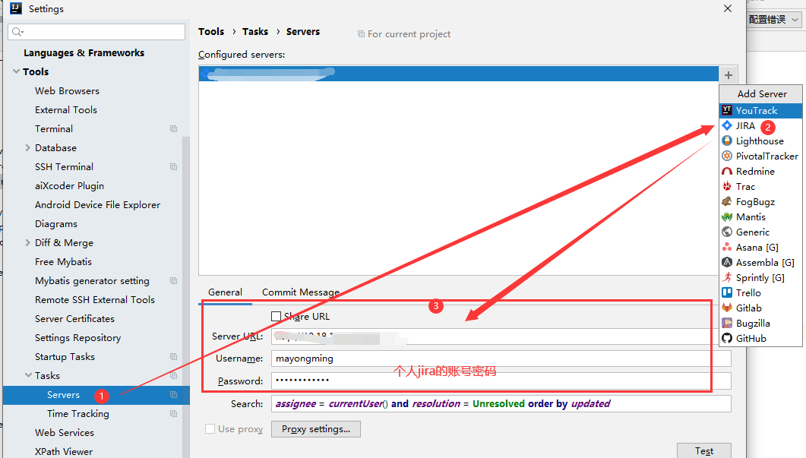
Task: Click the YouTrack icon in Add Server list
Action: [x=727, y=110]
